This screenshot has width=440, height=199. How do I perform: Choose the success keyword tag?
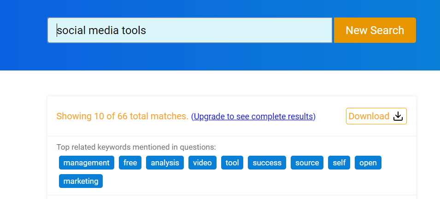(x=267, y=163)
